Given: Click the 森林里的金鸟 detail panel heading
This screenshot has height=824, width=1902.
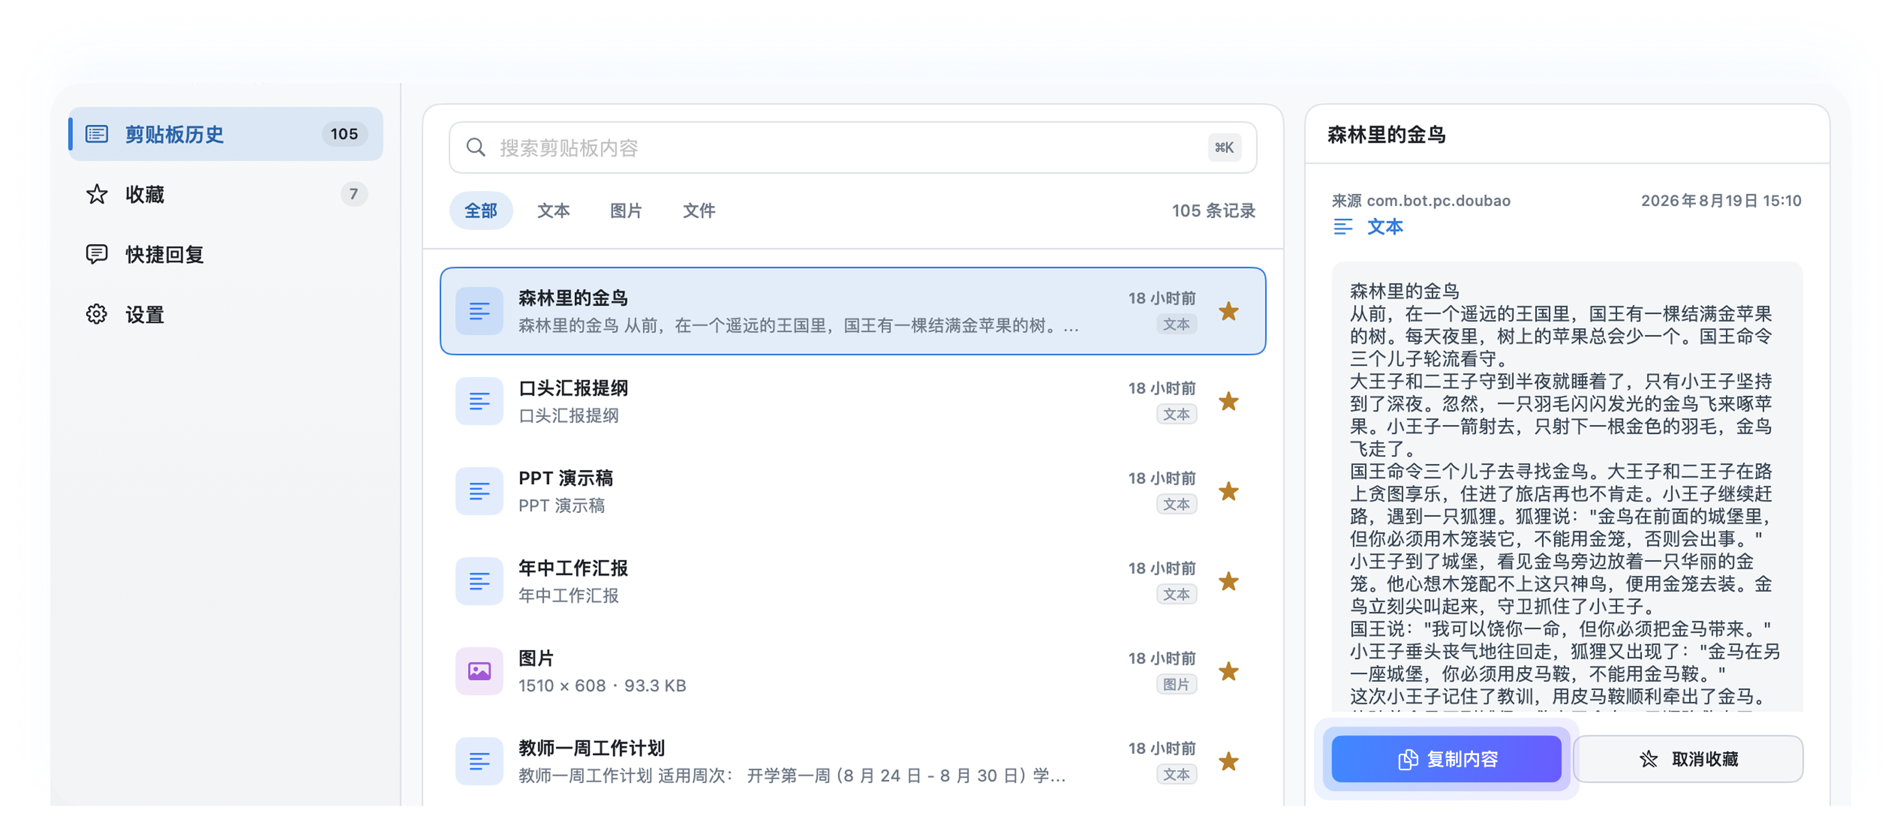Looking at the screenshot, I should [1386, 134].
